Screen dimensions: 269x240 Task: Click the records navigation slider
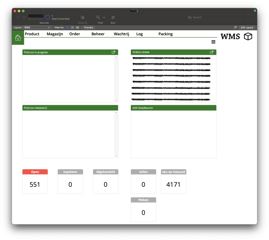(36, 19)
